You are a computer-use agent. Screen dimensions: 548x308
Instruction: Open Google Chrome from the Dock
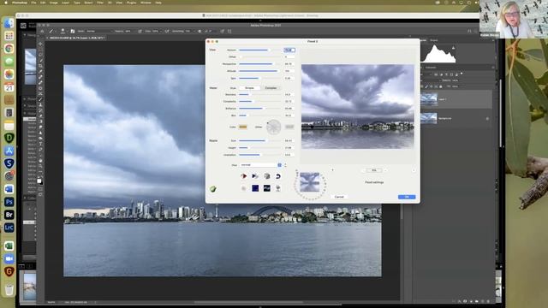point(9,49)
